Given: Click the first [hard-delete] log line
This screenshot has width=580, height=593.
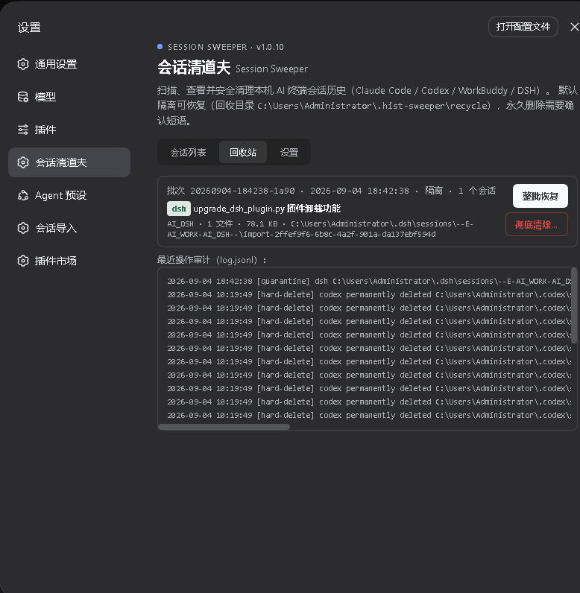Looking at the screenshot, I should click(369, 294).
